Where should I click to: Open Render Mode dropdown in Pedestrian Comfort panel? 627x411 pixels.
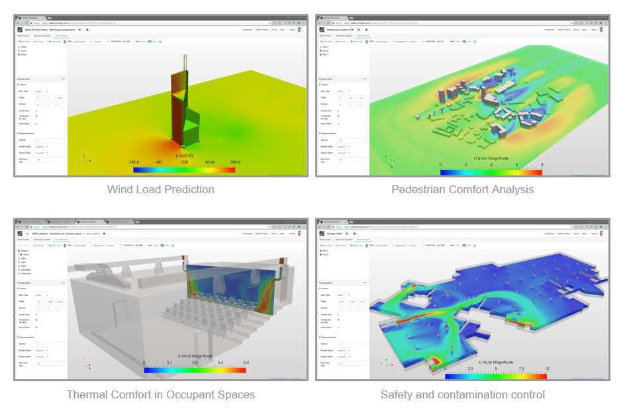click(x=344, y=146)
